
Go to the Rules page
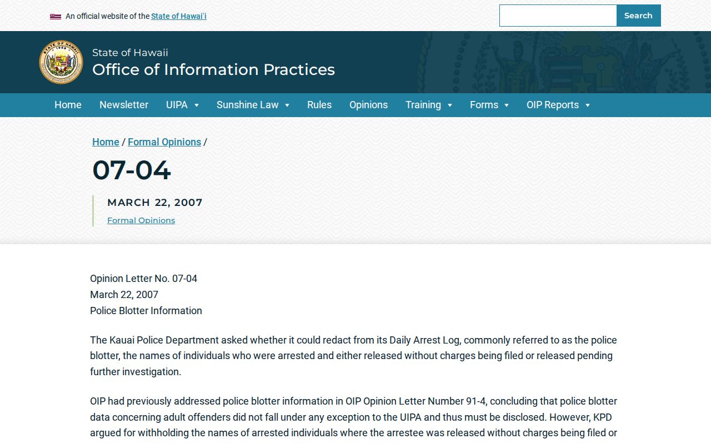tap(319, 105)
